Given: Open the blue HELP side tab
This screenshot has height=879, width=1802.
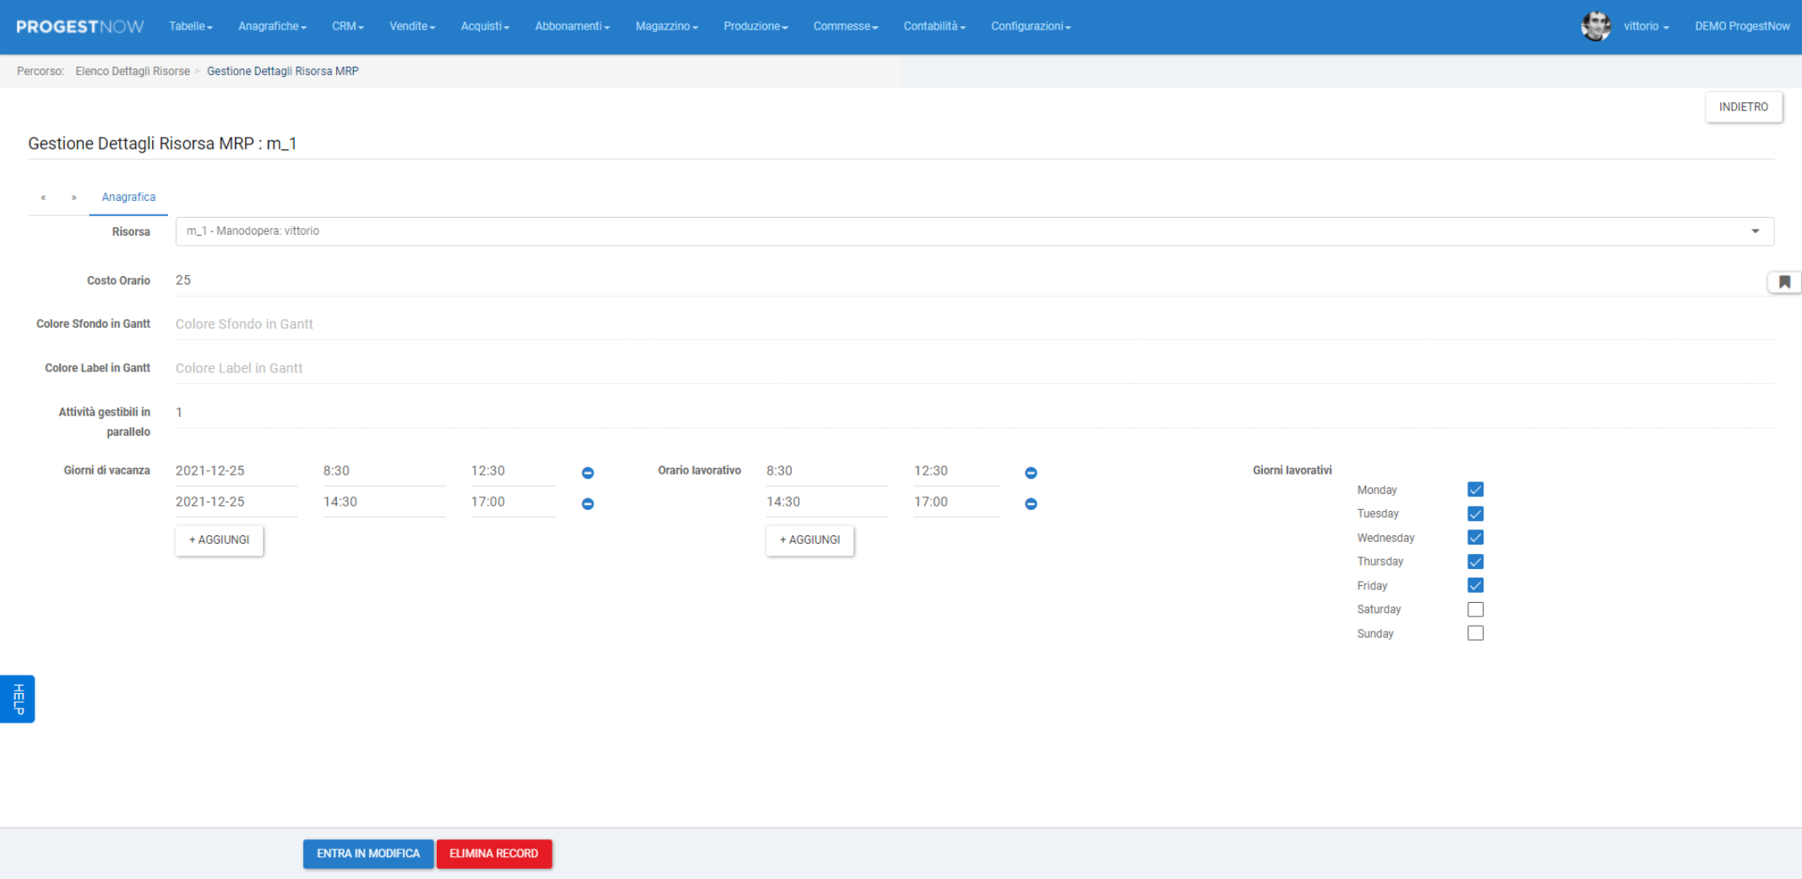Looking at the screenshot, I should 18,699.
